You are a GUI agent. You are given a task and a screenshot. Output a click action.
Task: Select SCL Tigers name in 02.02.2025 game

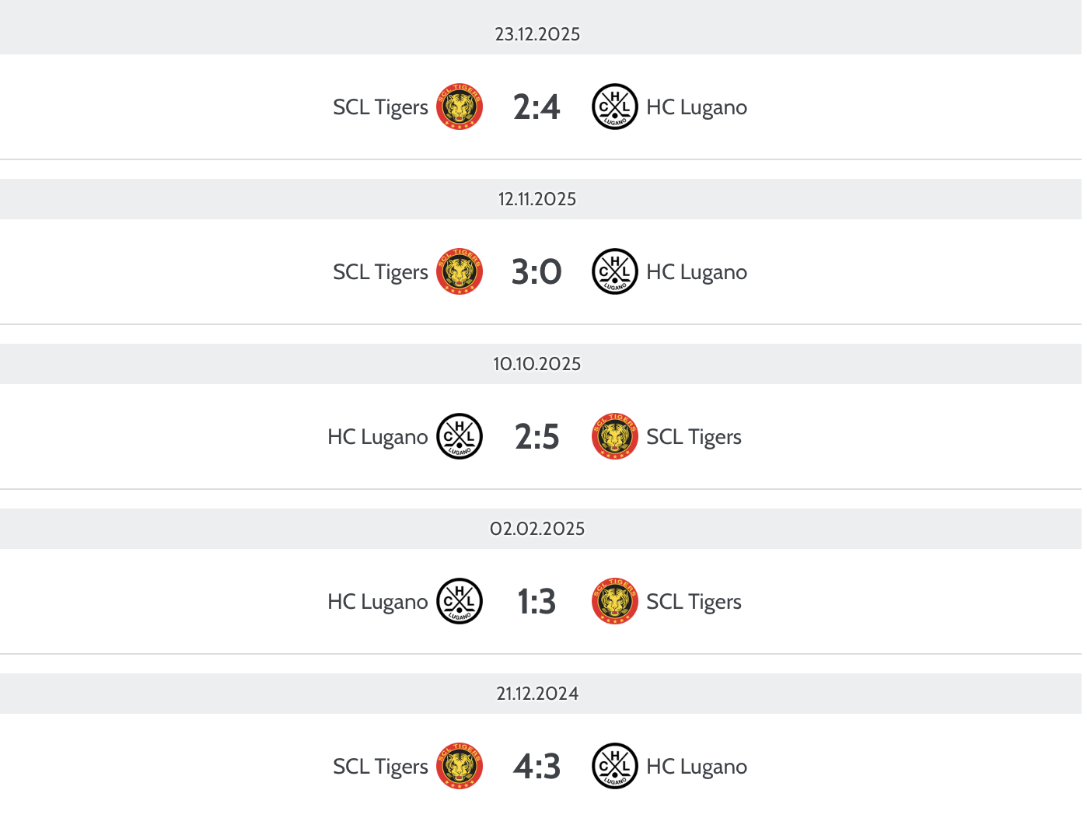click(x=694, y=602)
